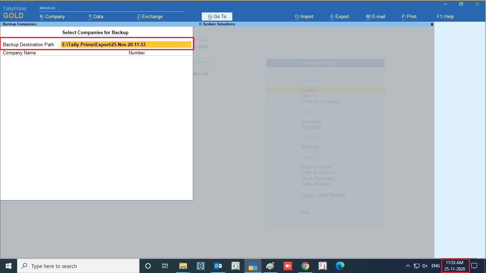Click the F1: Help button

[445, 16]
